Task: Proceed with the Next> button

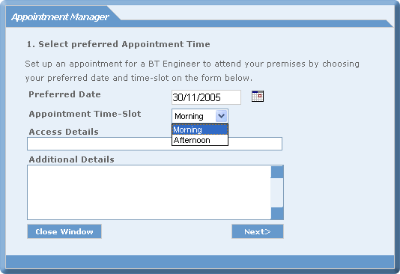Action: [x=258, y=231]
